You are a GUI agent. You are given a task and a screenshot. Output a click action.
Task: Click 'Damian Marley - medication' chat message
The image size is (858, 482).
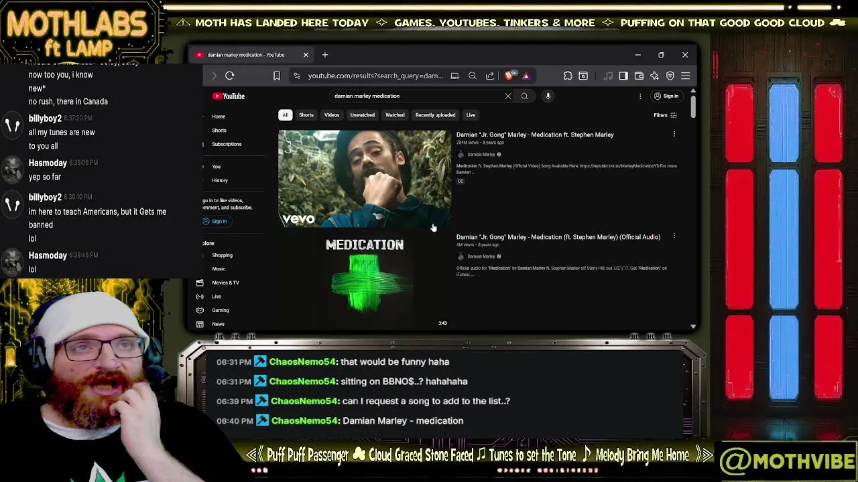pyautogui.click(x=403, y=420)
